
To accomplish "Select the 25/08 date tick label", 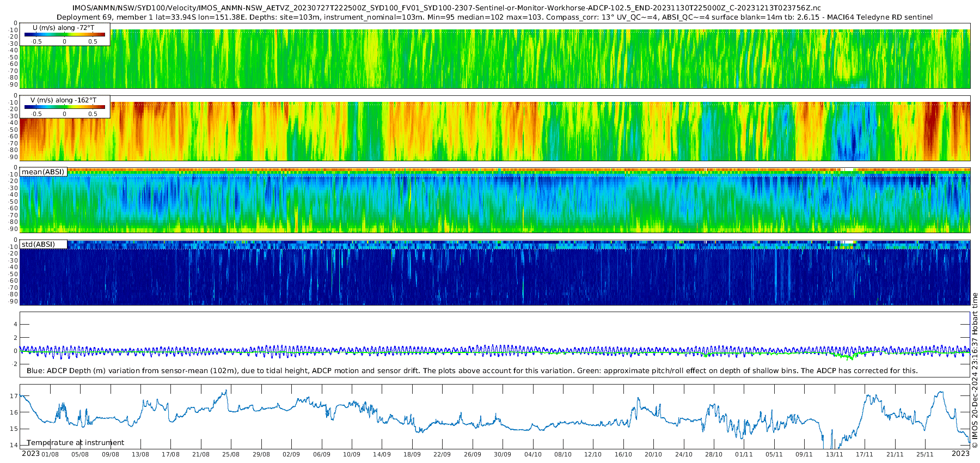I will [231, 454].
